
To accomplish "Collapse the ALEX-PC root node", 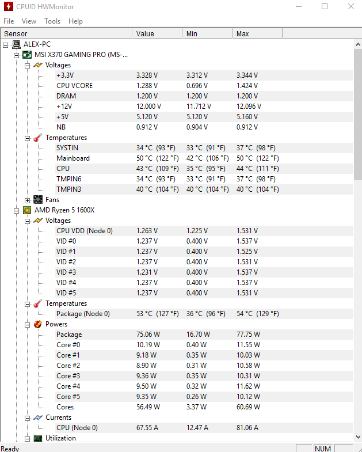I will [x=5, y=44].
